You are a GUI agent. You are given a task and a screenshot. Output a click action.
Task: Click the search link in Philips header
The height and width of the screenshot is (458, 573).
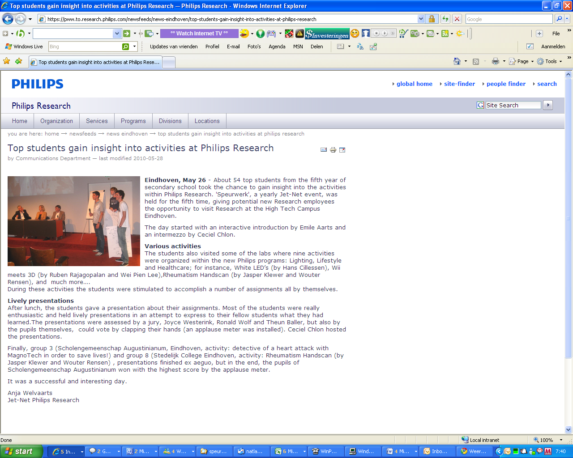pos(547,84)
